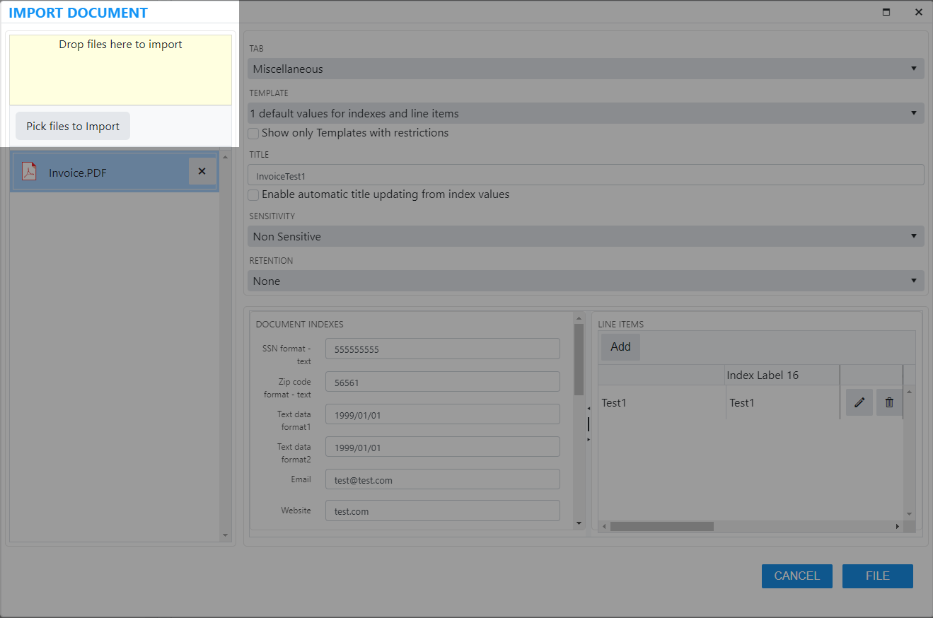Click the Title input field
933x618 pixels.
click(x=586, y=175)
